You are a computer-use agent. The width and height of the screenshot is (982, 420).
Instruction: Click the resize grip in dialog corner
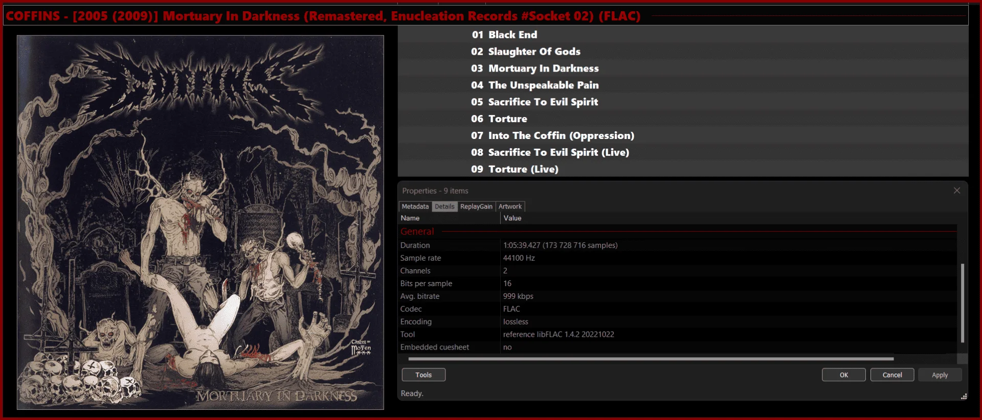964,396
